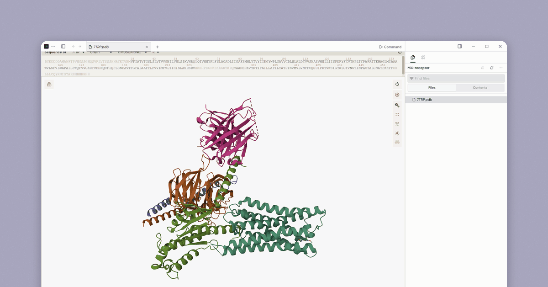Click the reset camera rotate icon

click(397, 84)
